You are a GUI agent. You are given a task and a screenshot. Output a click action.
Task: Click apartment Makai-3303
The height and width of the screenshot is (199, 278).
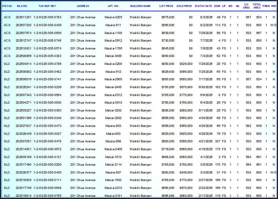(x=113, y=110)
